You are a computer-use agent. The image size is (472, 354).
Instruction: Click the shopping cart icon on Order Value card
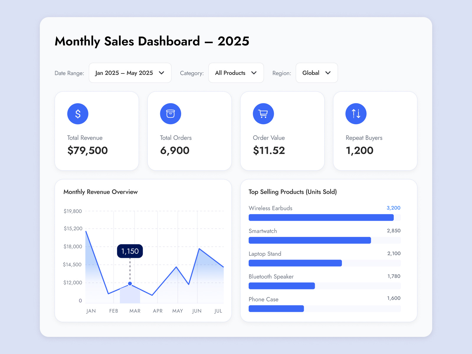pos(263,114)
